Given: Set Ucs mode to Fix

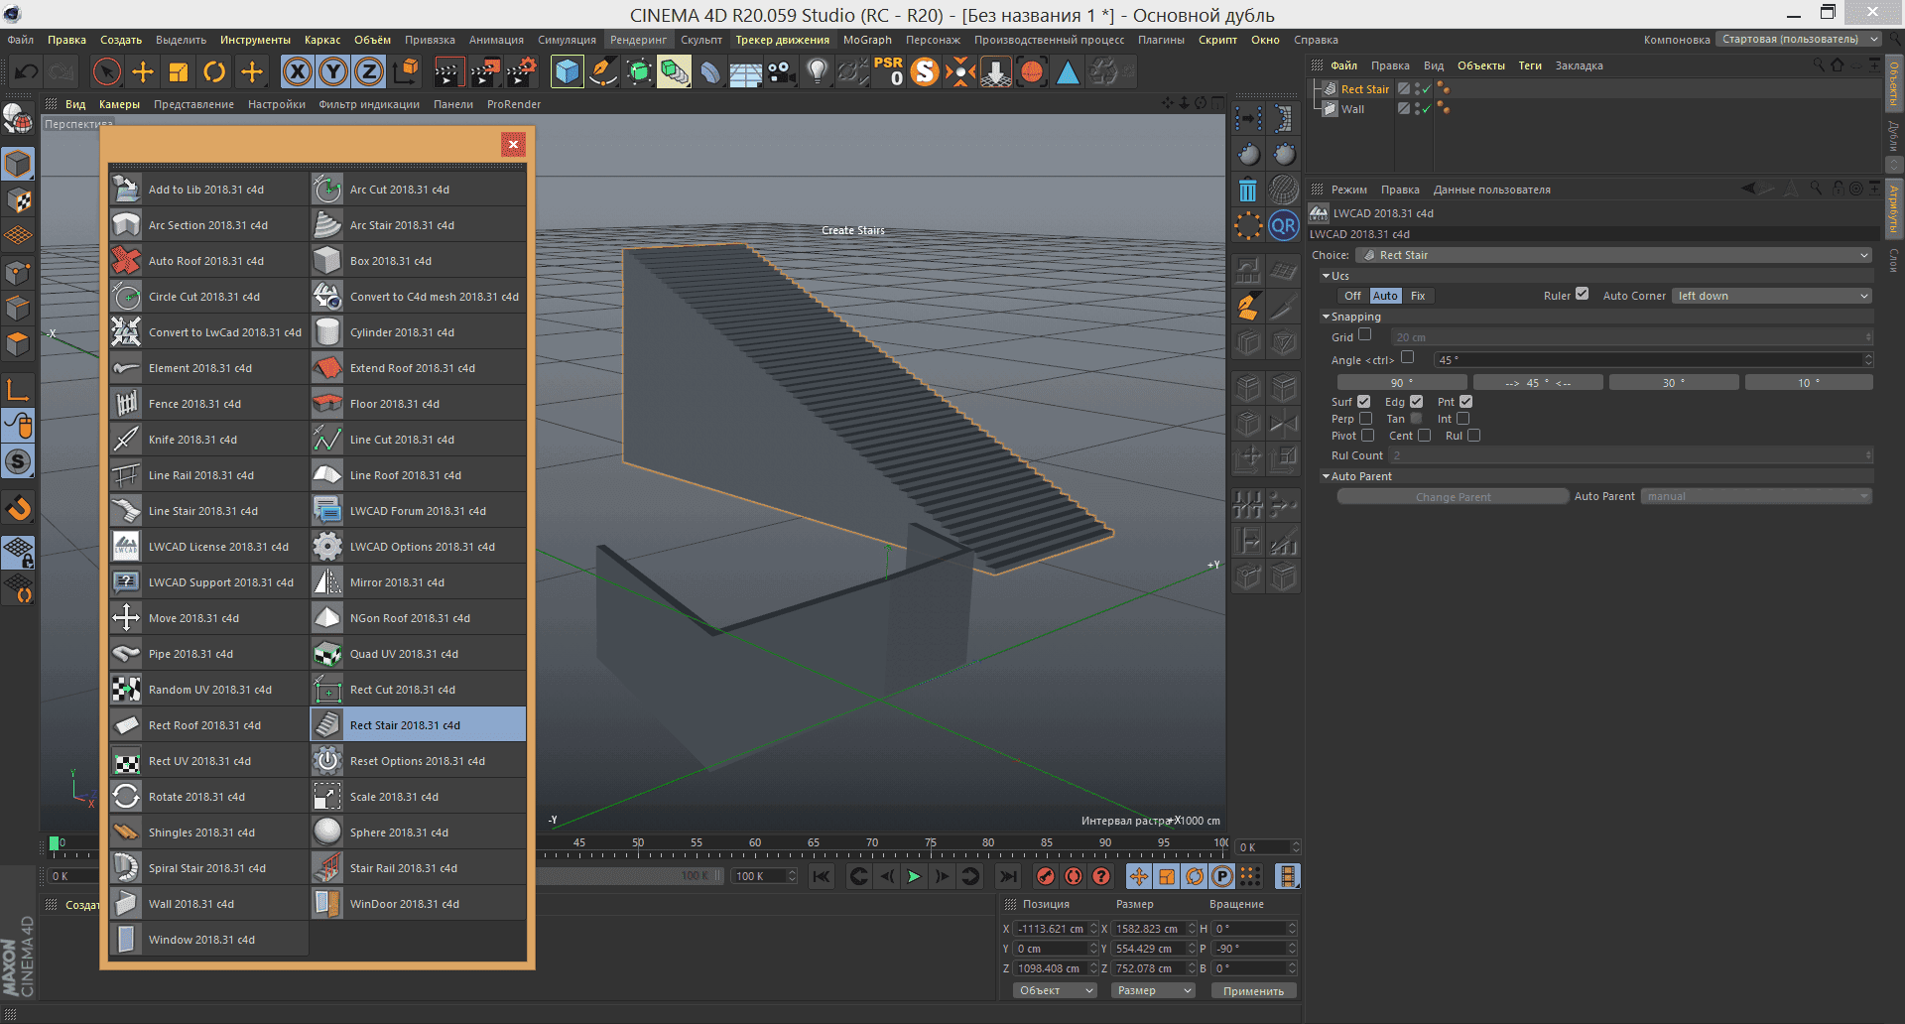Looking at the screenshot, I should click(x=1418, y=296).
